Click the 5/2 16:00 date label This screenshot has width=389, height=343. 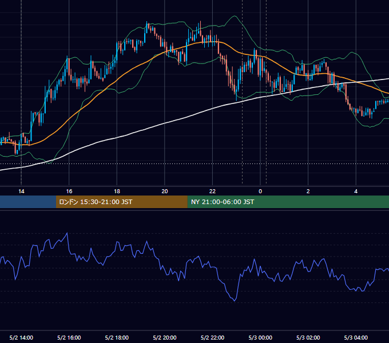(69, 337)
